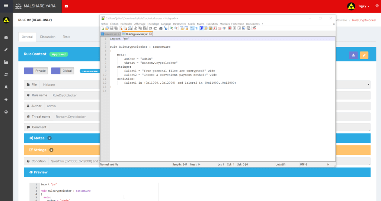The height and width of the screenshot is (201, 381).
Task: Expand the Tigzy user dropdown
Action: point(363,6)
